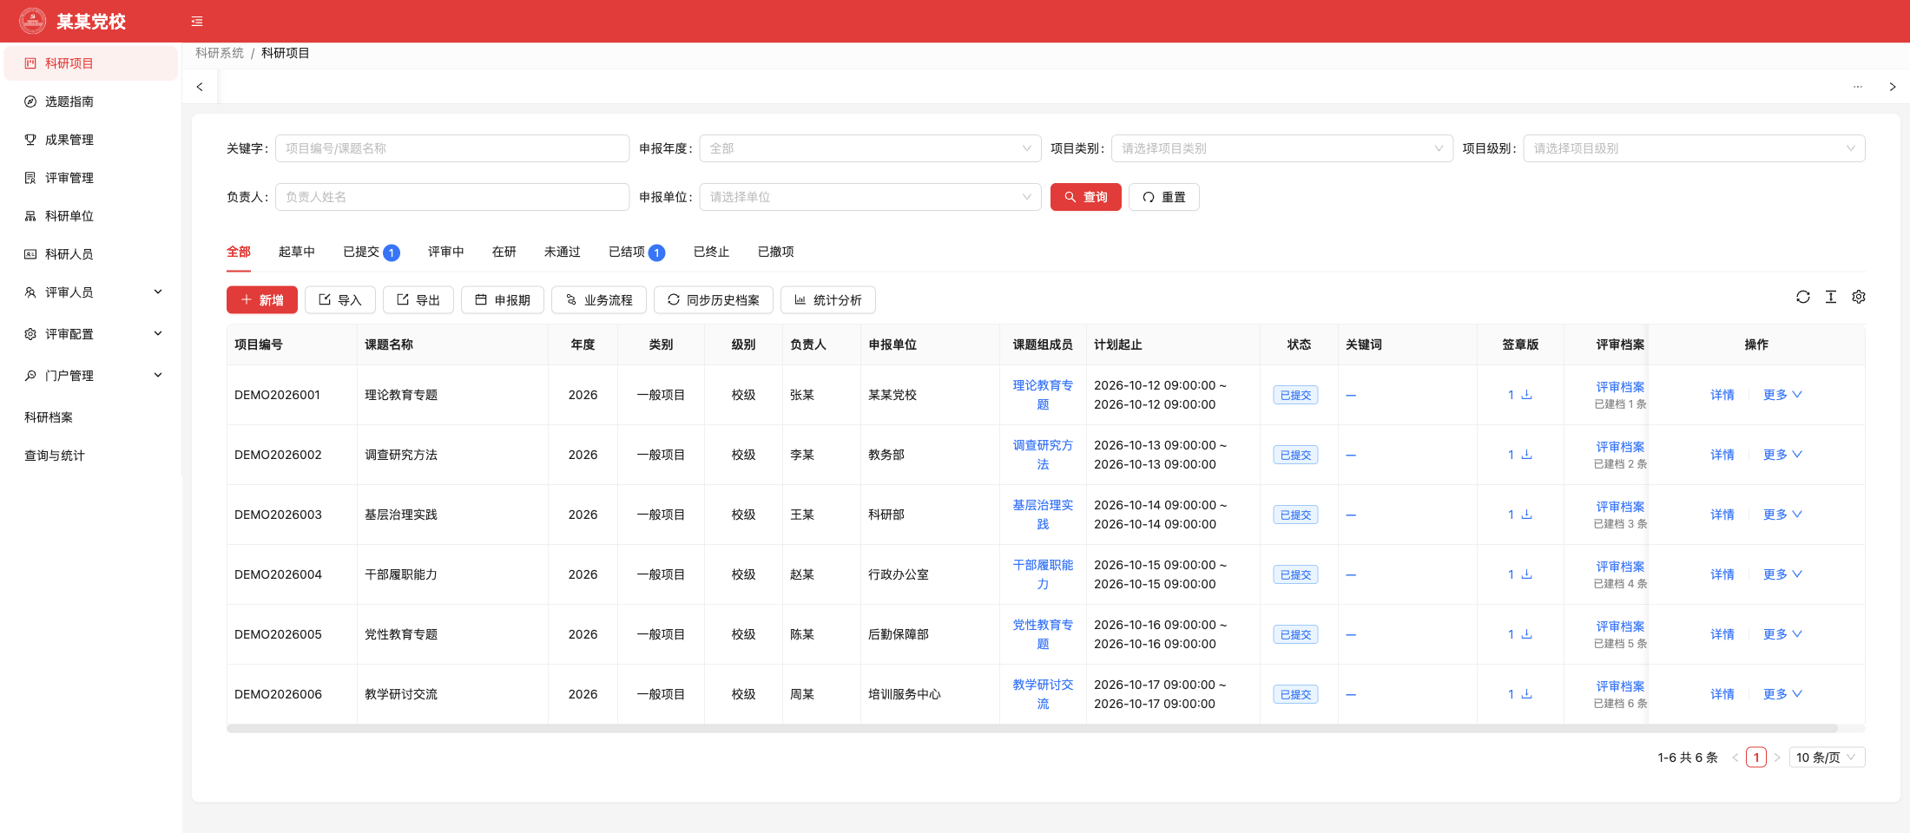The width and height of the screenshot is (1910, 833).
Task: Switch to the 全部 tab
Action: click(x=239, y=252)
